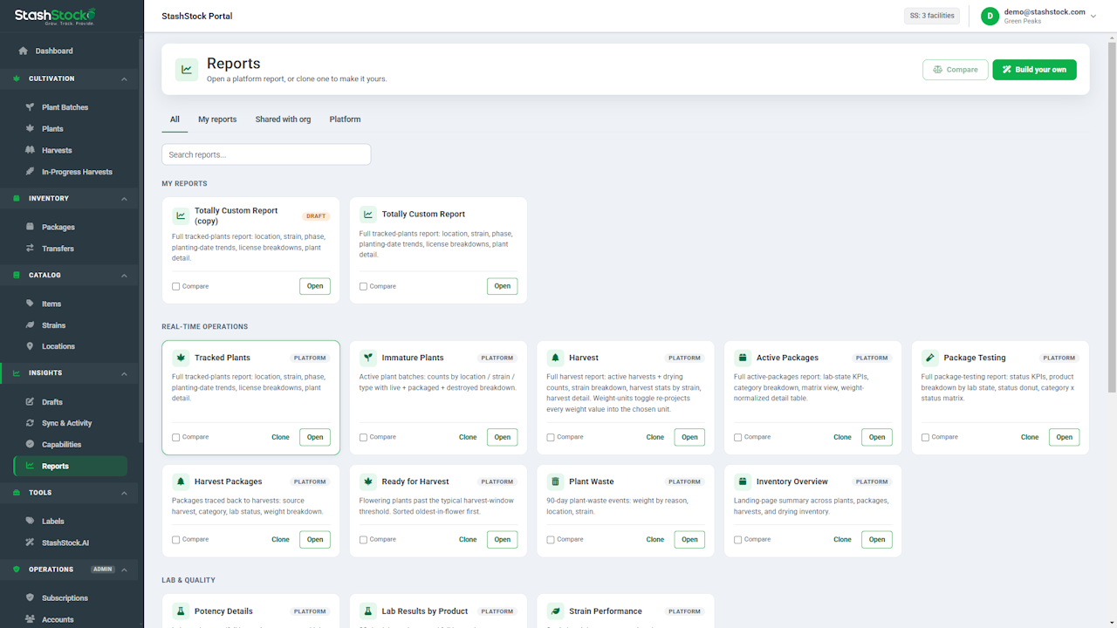Click the Tracked Plants card leaf icon

tap(181, 358)
